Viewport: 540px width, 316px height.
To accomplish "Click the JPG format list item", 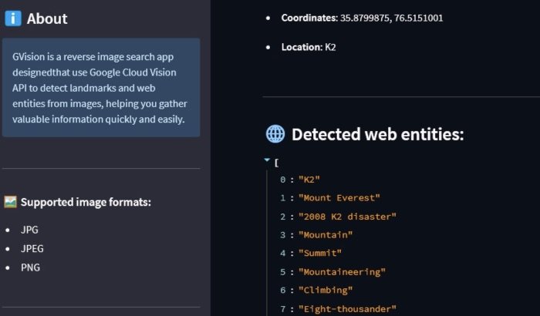I will tap(29, 230).
